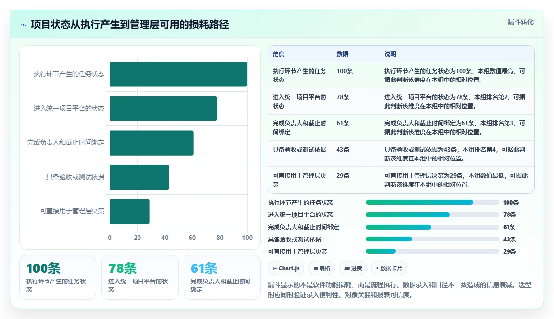Select the 表格 chip
Viewport: 554px width, 319px height.
click(322, 268)
